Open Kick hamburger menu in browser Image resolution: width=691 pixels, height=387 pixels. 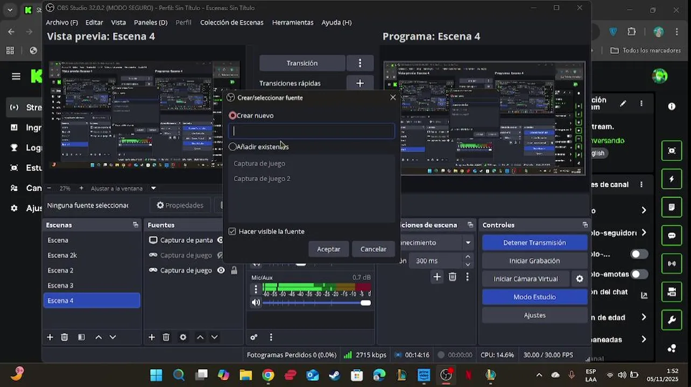pos(16,76)
